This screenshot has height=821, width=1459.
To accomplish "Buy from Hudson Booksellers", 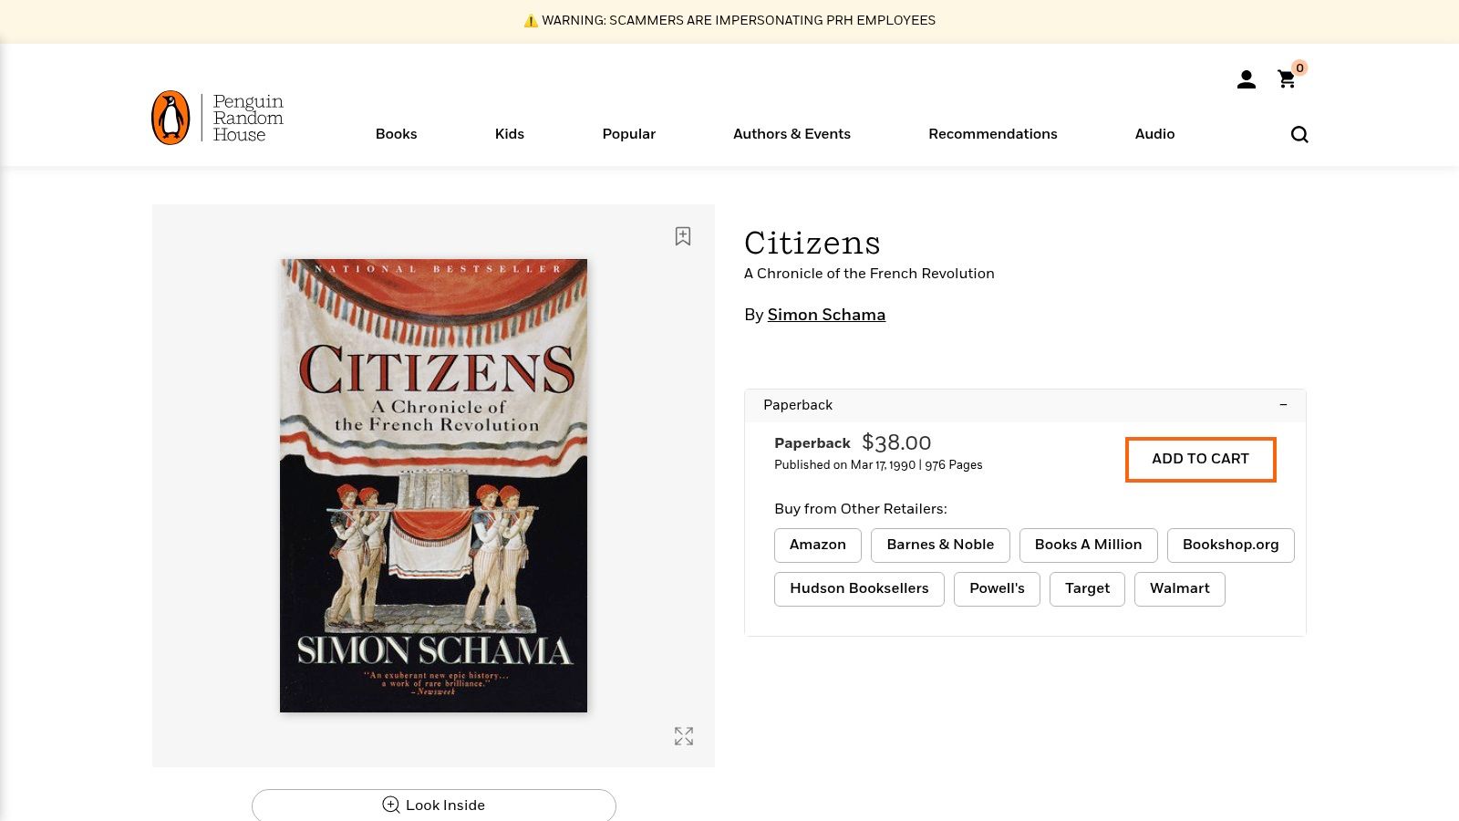I will [x=859, y=588].
